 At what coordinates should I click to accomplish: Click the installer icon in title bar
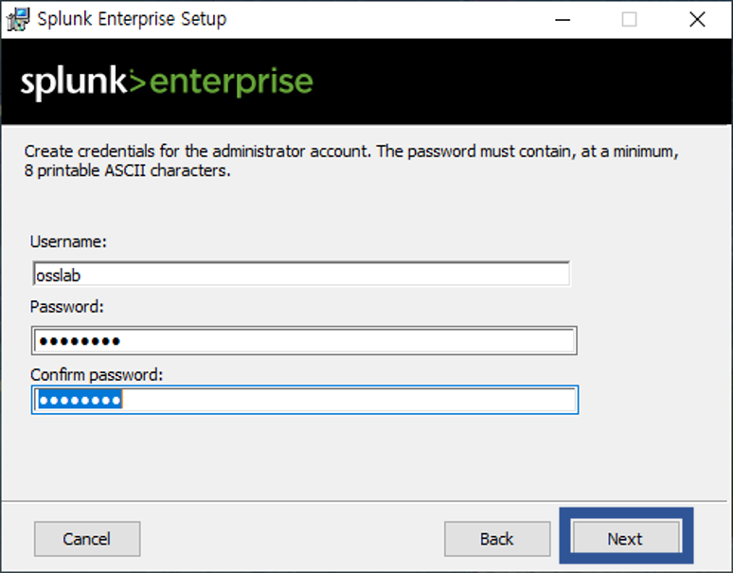[18, 20]
